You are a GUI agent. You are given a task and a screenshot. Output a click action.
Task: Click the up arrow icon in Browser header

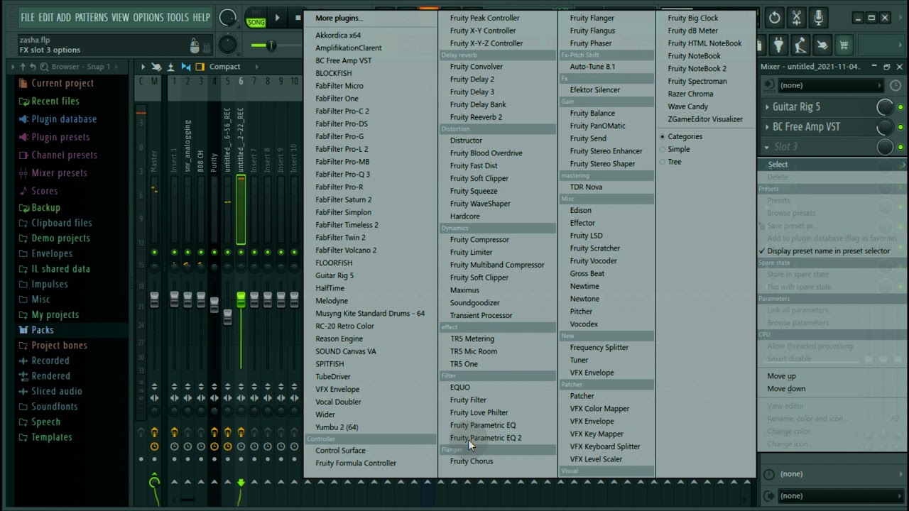point(23,67)
